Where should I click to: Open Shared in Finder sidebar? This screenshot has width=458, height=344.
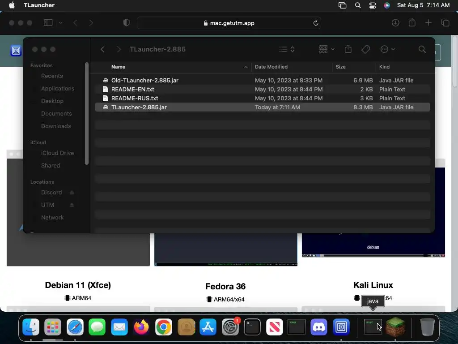51,166
